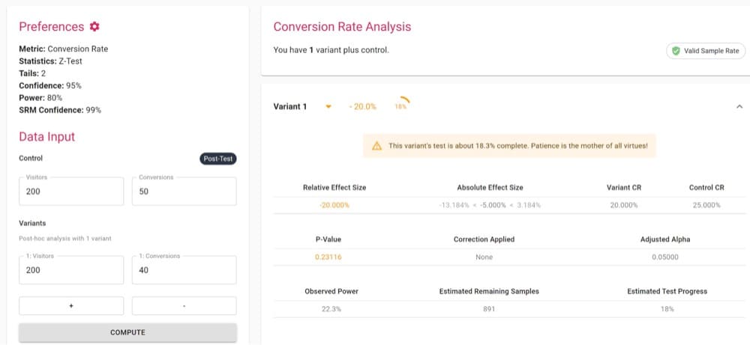Click the absolute effect size interval value
The image size is (750, 345).
[490, 205]
